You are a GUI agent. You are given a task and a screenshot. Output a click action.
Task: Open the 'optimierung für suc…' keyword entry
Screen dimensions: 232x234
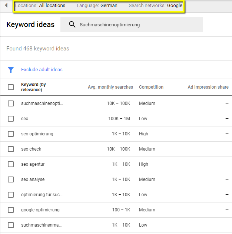click(x=42, y=195)
